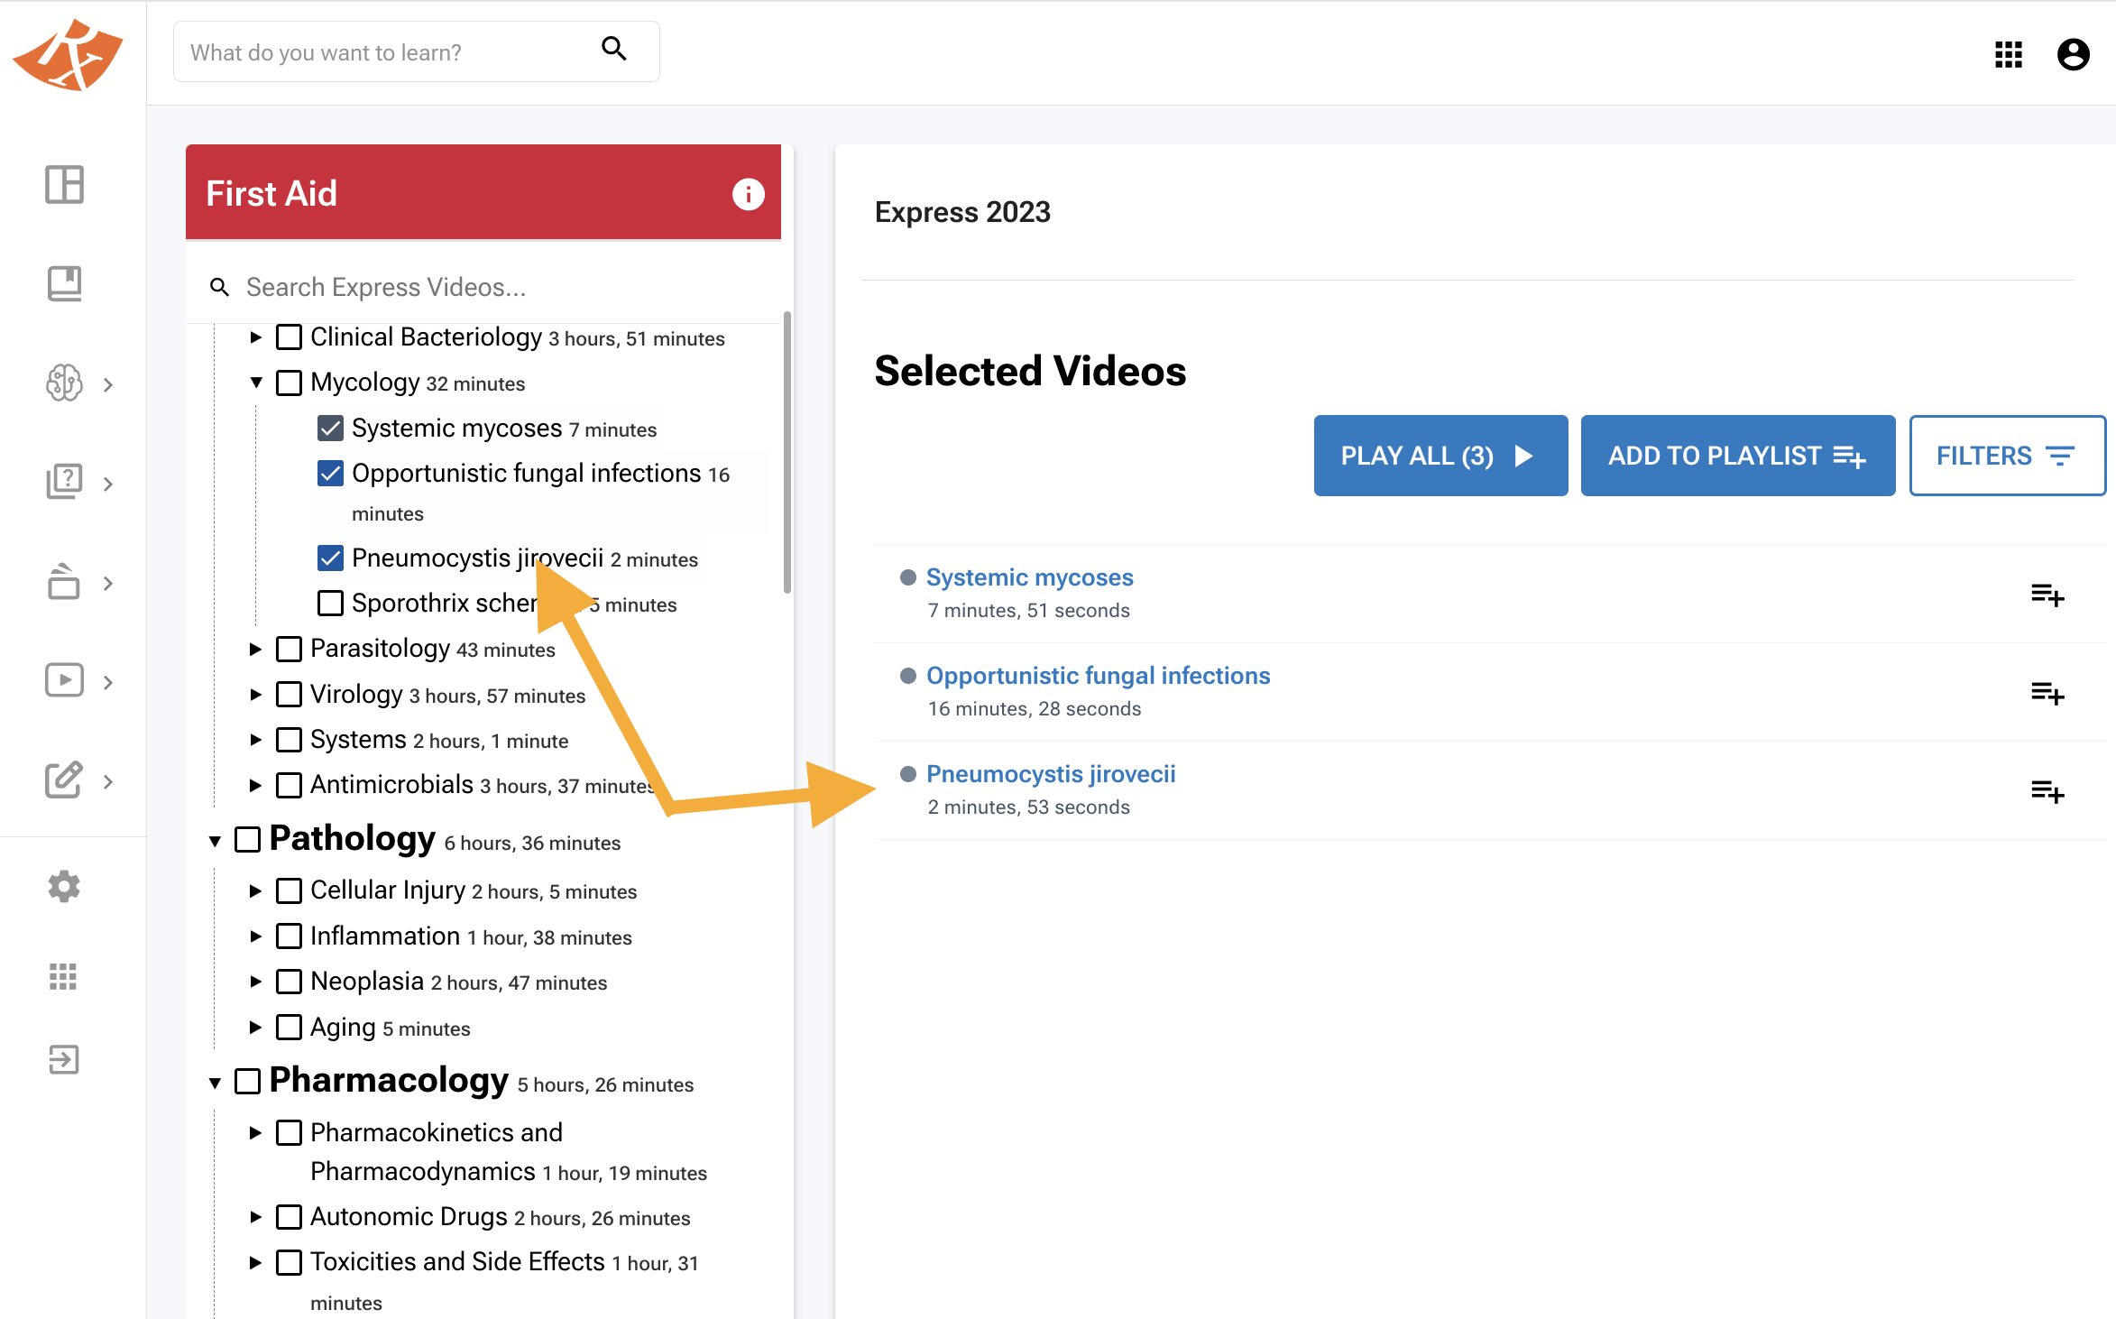Expand arrow next to video sidebar icon
Screen dimensions: 2116x1319
point(108,683)
